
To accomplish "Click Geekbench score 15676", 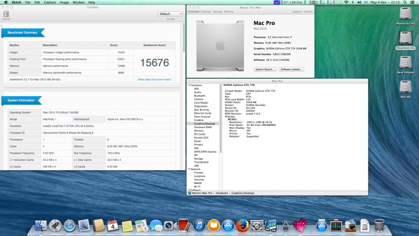I will (x=154, y=63).
